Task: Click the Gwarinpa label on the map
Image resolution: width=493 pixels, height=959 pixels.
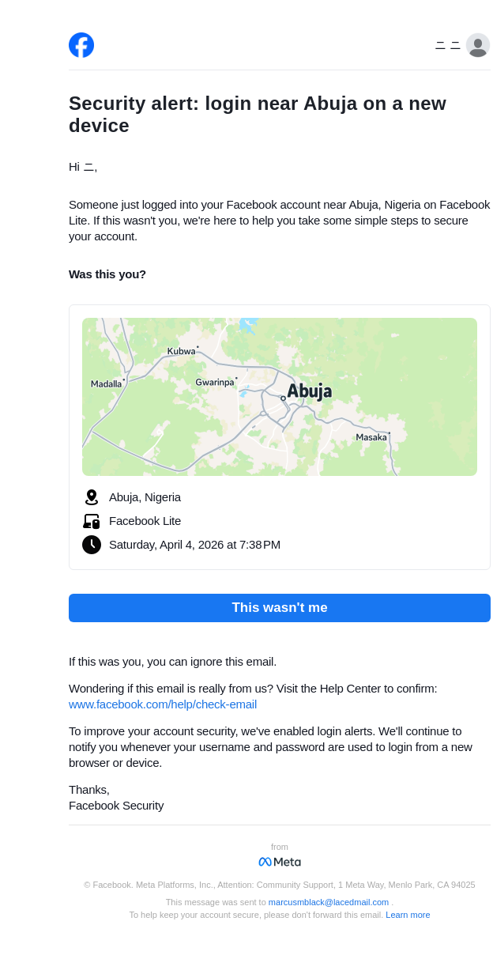Action: pyautogui.click(x=215, y=383)
